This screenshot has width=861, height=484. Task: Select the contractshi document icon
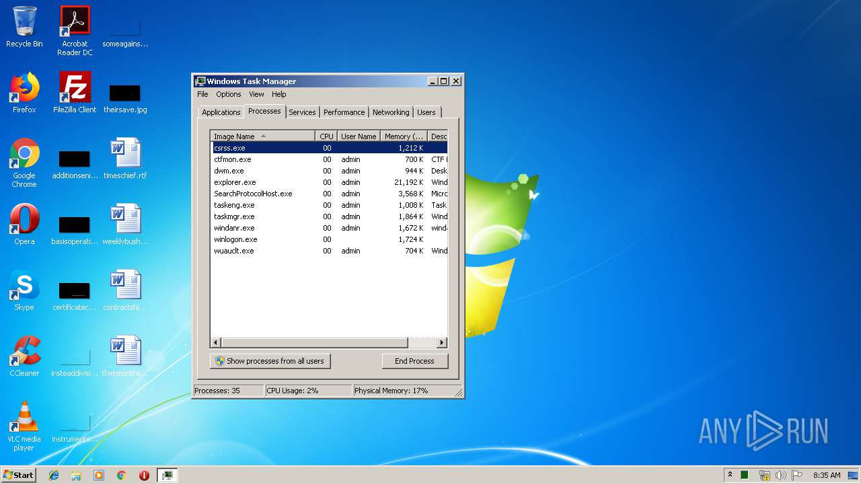(x=125, y=290)
